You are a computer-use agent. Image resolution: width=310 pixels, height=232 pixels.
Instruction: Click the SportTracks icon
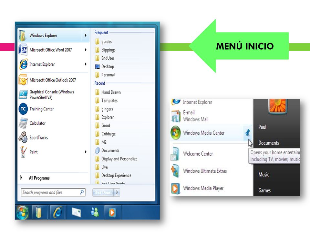pos(23,137)
